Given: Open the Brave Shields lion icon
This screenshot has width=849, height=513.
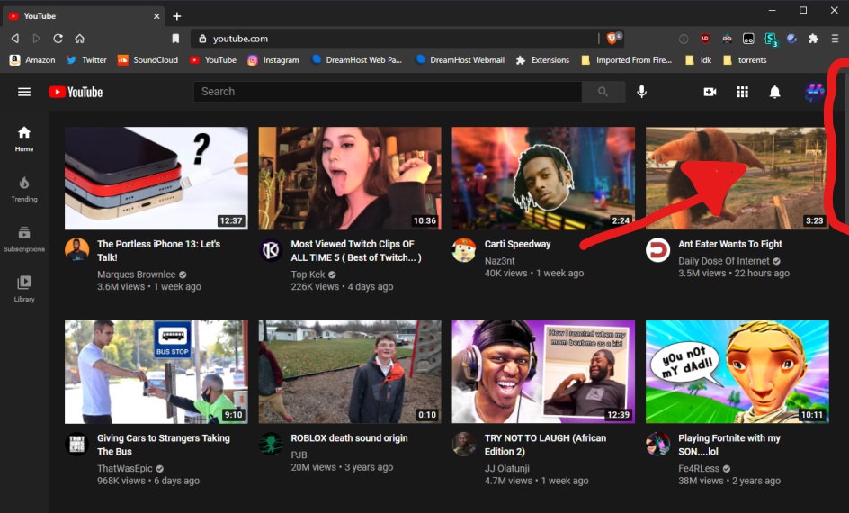Looking at the screenshot, I should click(614, 38).
